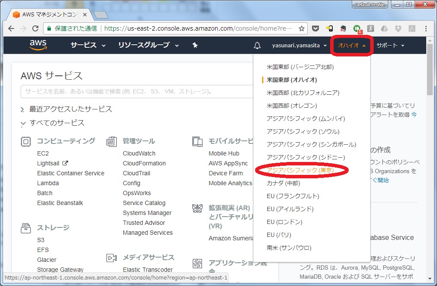
Task: Open the pin shortcuts star icon
Action: 195,45
